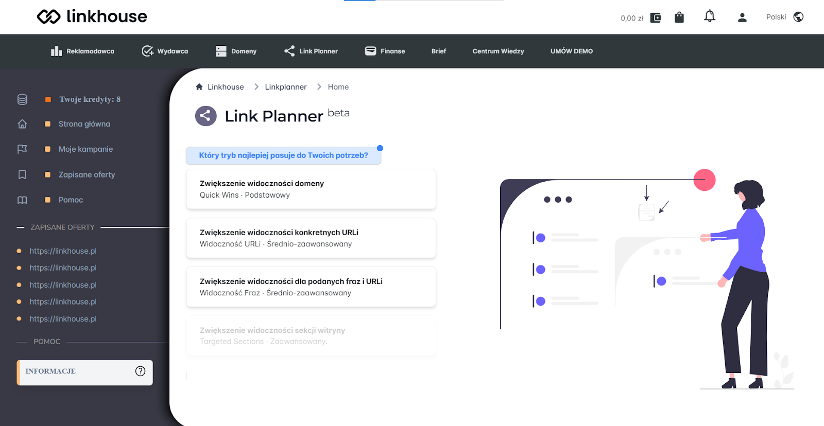
Task: Click the Reklamodawca bar chart icon
Action: pos(56,51)
